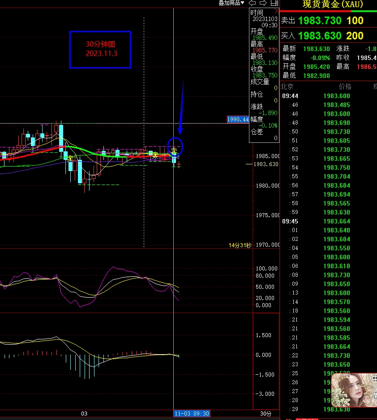Screen dimensions: 377x420
Task: Click the 最高 1985.770 value in popup
Action: pos(264,51)
